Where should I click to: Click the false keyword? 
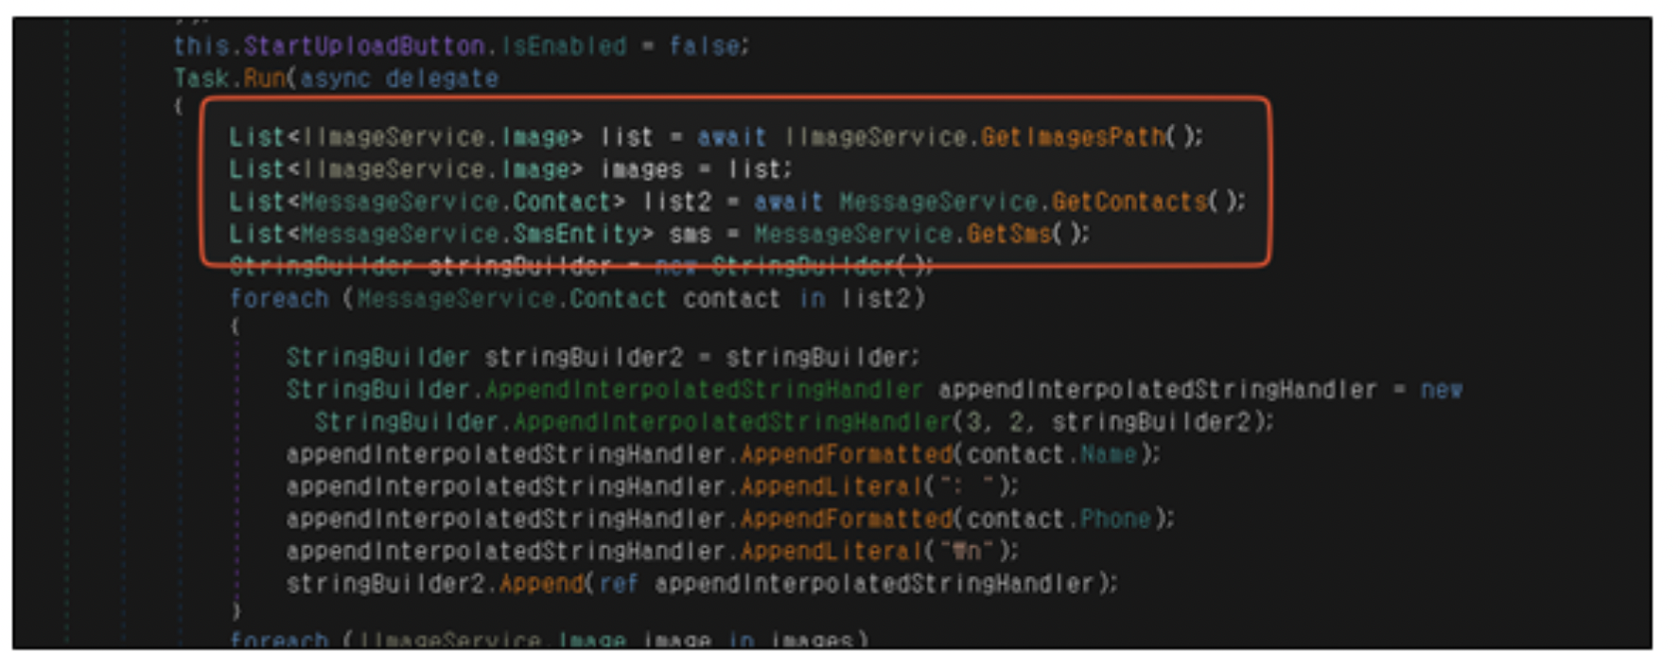point(706,45)
